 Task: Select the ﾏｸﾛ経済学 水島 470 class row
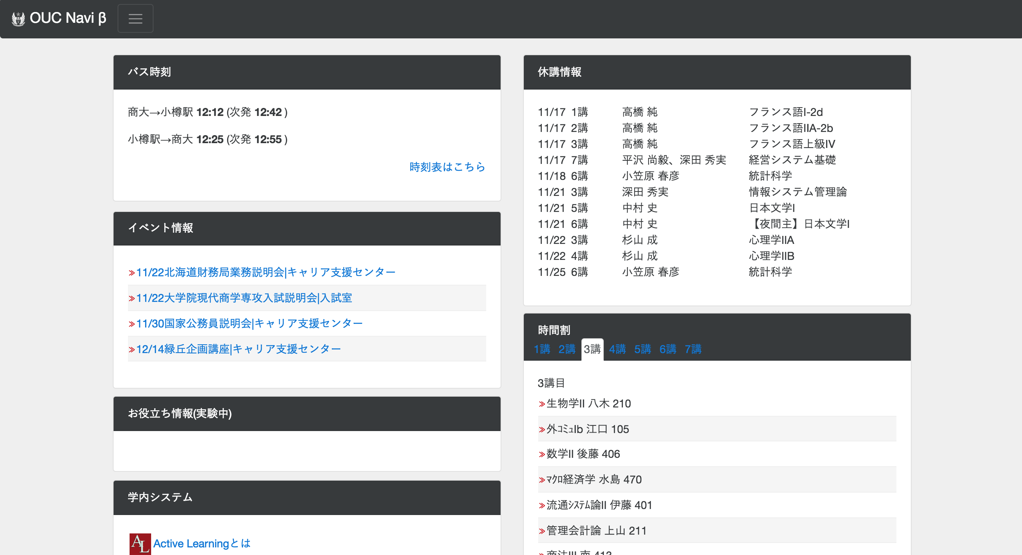[594, 479]
